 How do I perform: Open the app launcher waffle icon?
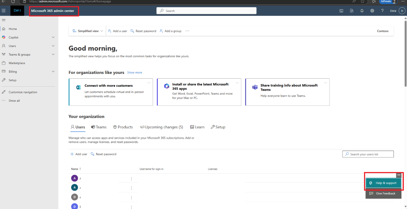4,11
